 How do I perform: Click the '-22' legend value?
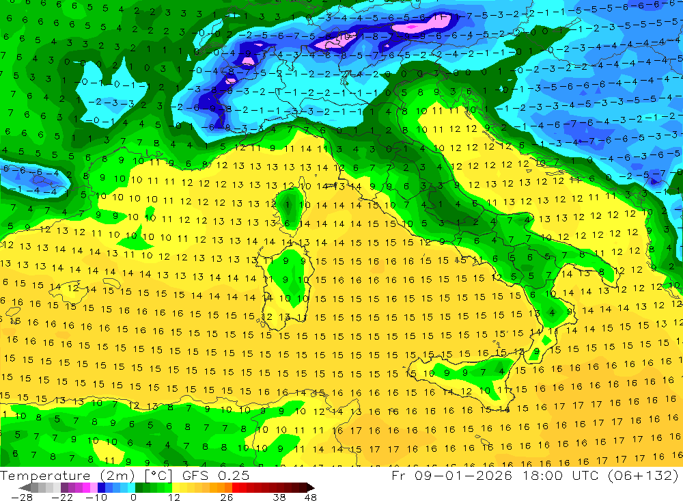point(62,497)
